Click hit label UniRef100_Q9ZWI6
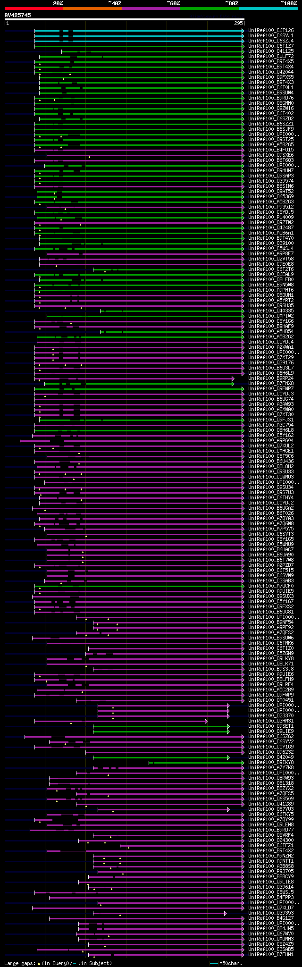Image resolution: width=302 pixels, height=967 pixels. tap(271, 109)
